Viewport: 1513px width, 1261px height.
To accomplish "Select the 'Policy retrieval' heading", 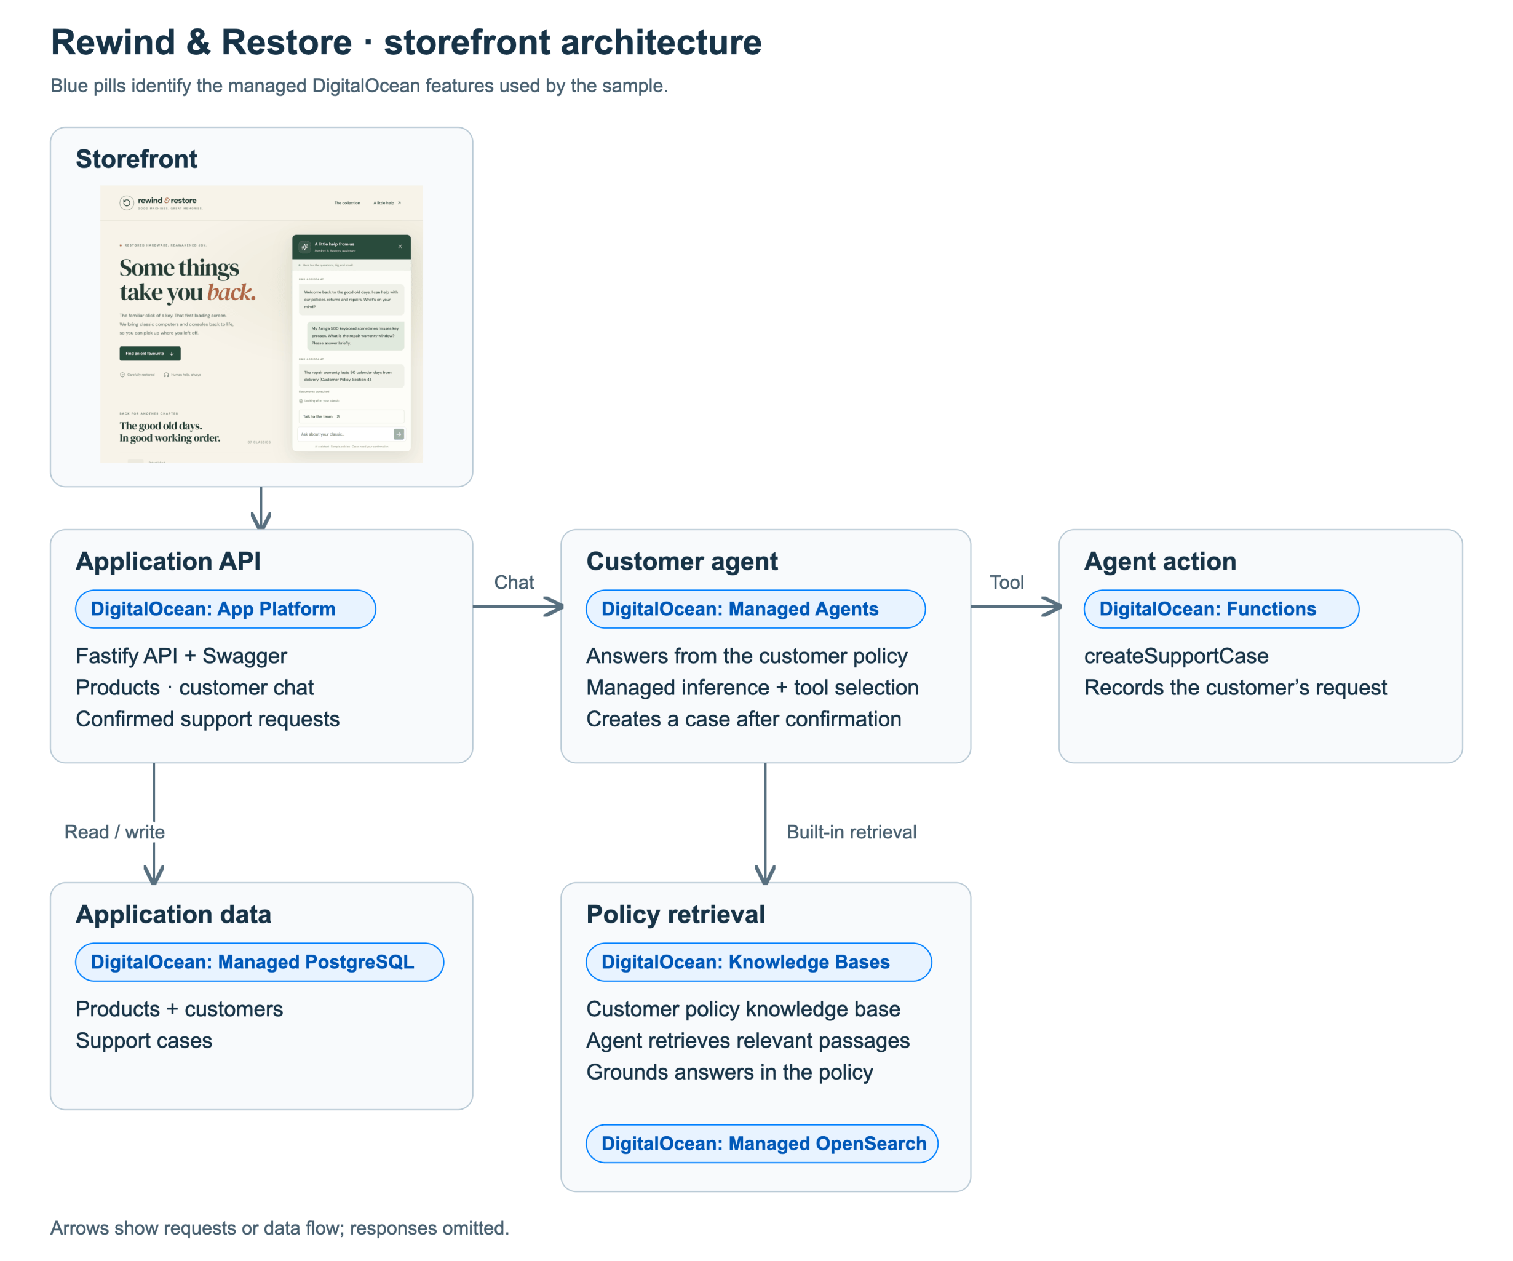I will tap(675, 915).
